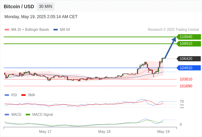
Task: Click the MACD blue legend marker
Action: (7, 115)
